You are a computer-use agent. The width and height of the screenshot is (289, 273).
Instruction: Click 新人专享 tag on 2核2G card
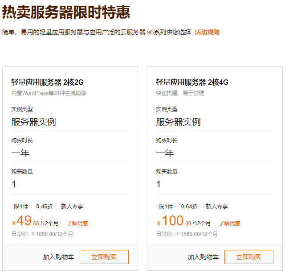(x=72, y=207)
